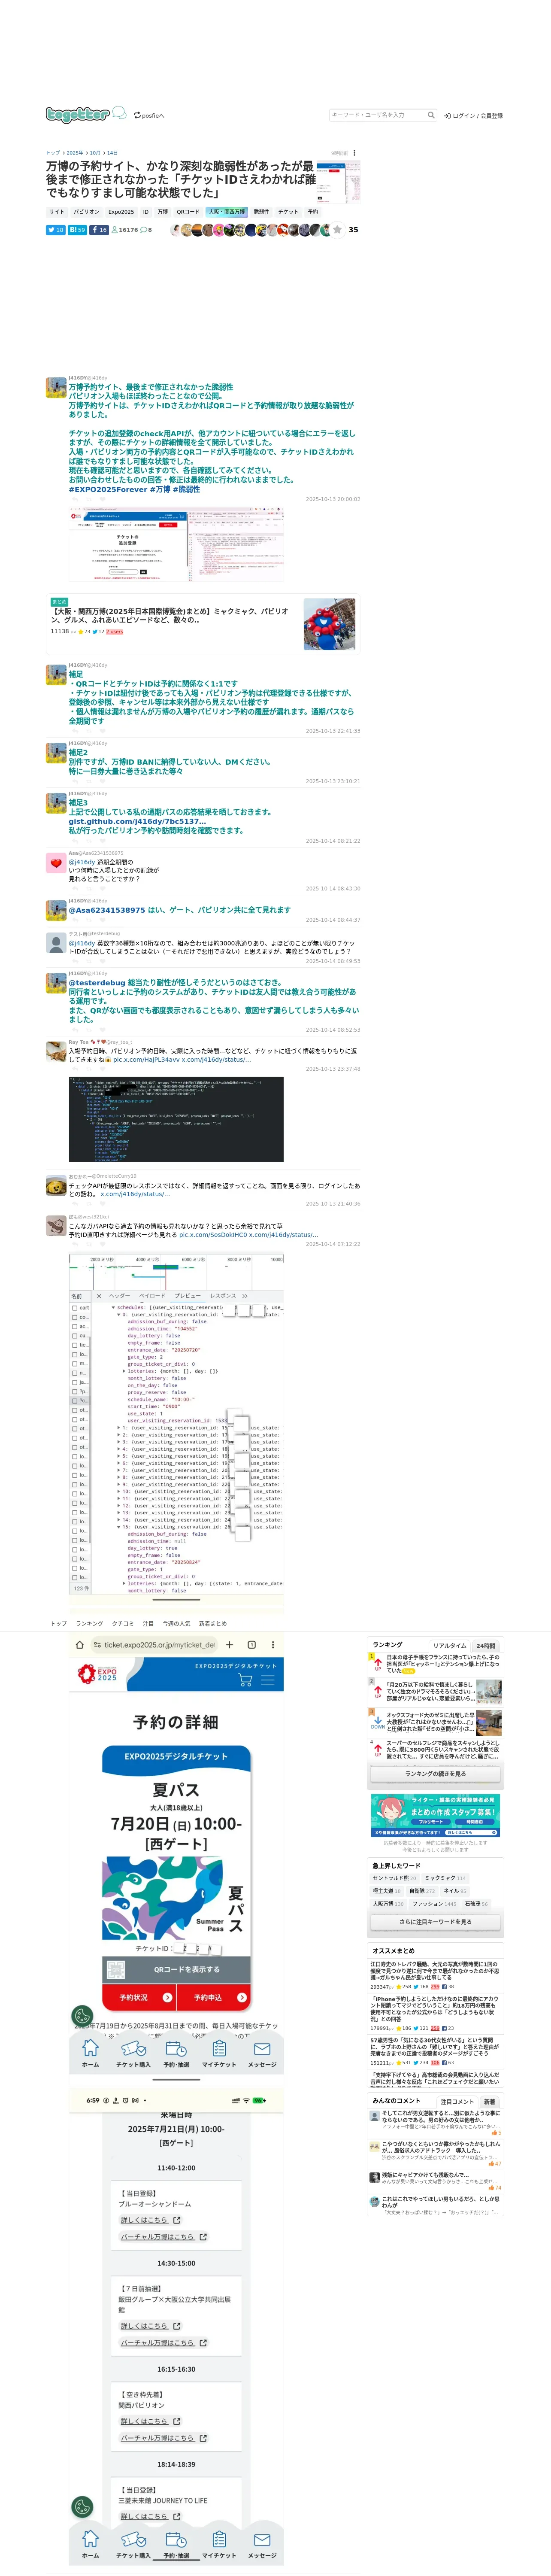
Task: Click さらに注目キーワードを見る button
Action: [x=436, y=1922]
